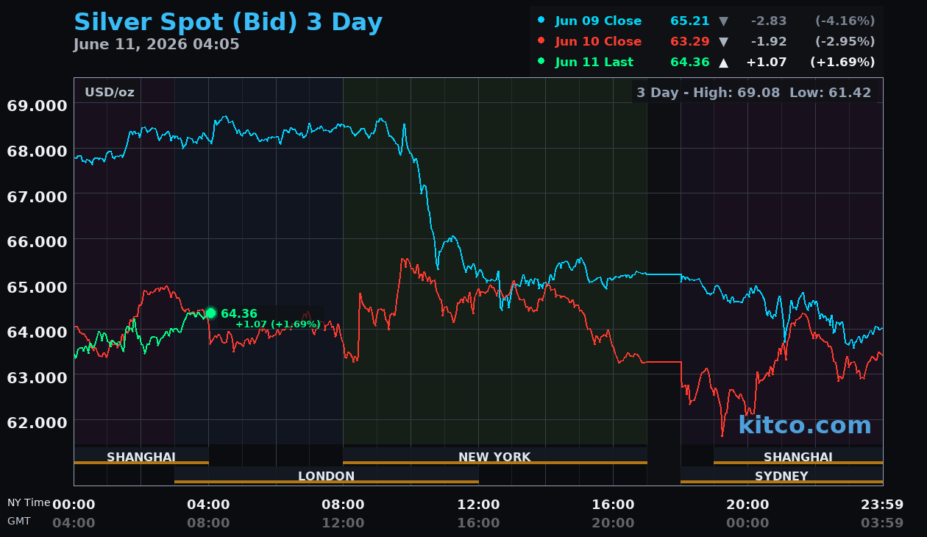Click the Jun 09 down-arrow indicator
The image size is (927, 537).
click(723, 21)
